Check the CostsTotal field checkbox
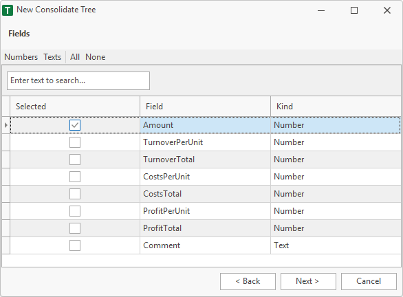This screenshot has height=297, width=403. pos(75,194)
